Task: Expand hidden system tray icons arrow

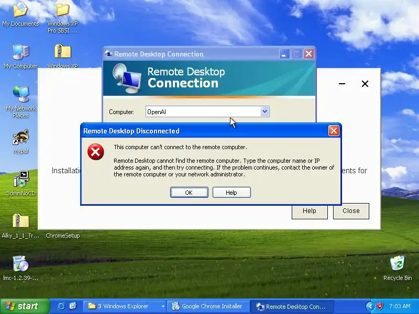Action: [370, 306]
